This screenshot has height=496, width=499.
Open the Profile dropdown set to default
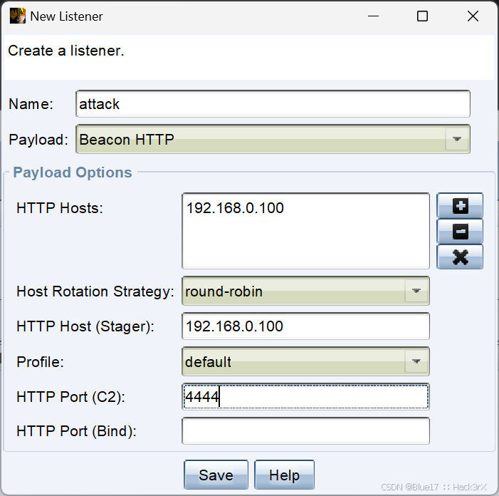pos(305,361)
